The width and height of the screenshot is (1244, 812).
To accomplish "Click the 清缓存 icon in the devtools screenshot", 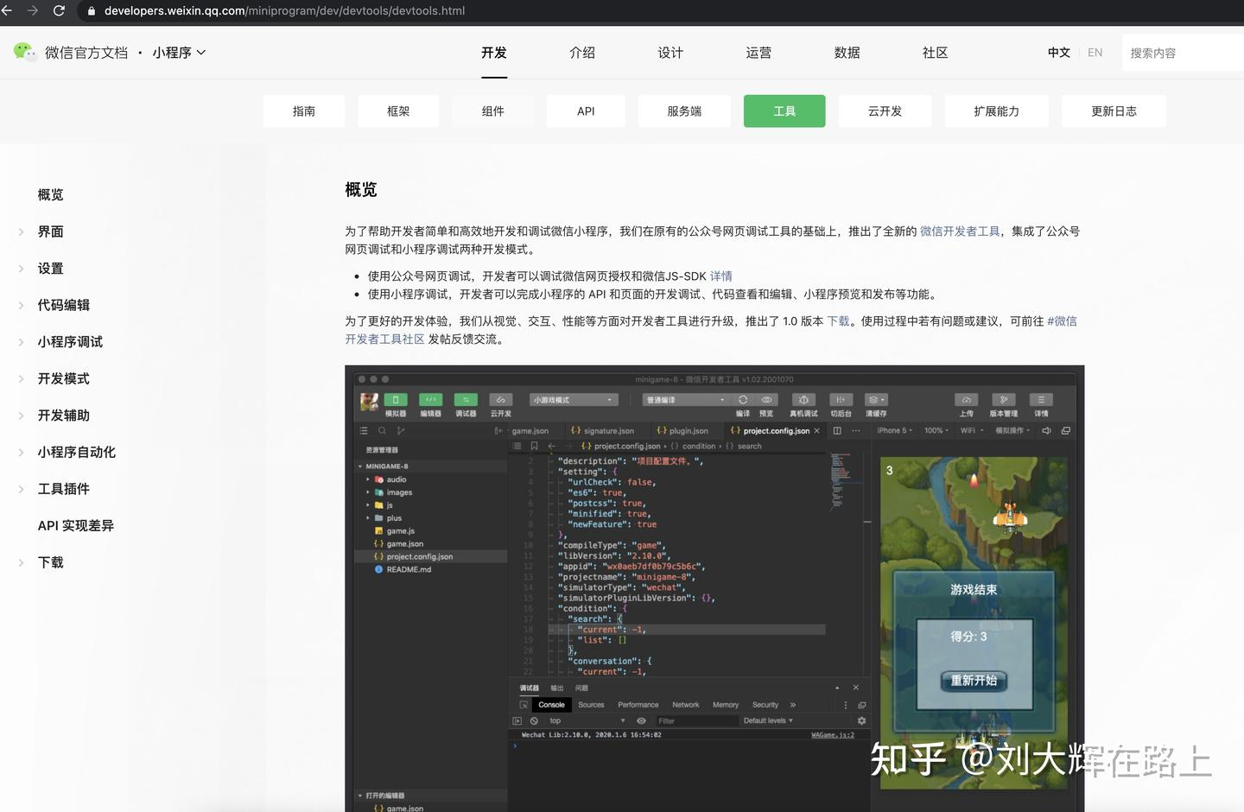I will click(x=876, y=400).
